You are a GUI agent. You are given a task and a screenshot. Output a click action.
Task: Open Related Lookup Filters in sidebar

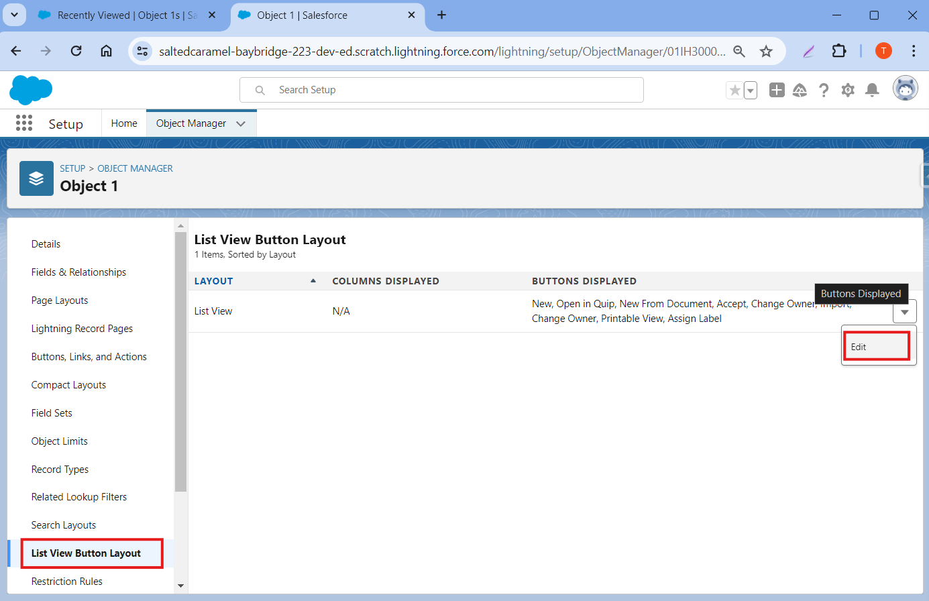[78, 497]
